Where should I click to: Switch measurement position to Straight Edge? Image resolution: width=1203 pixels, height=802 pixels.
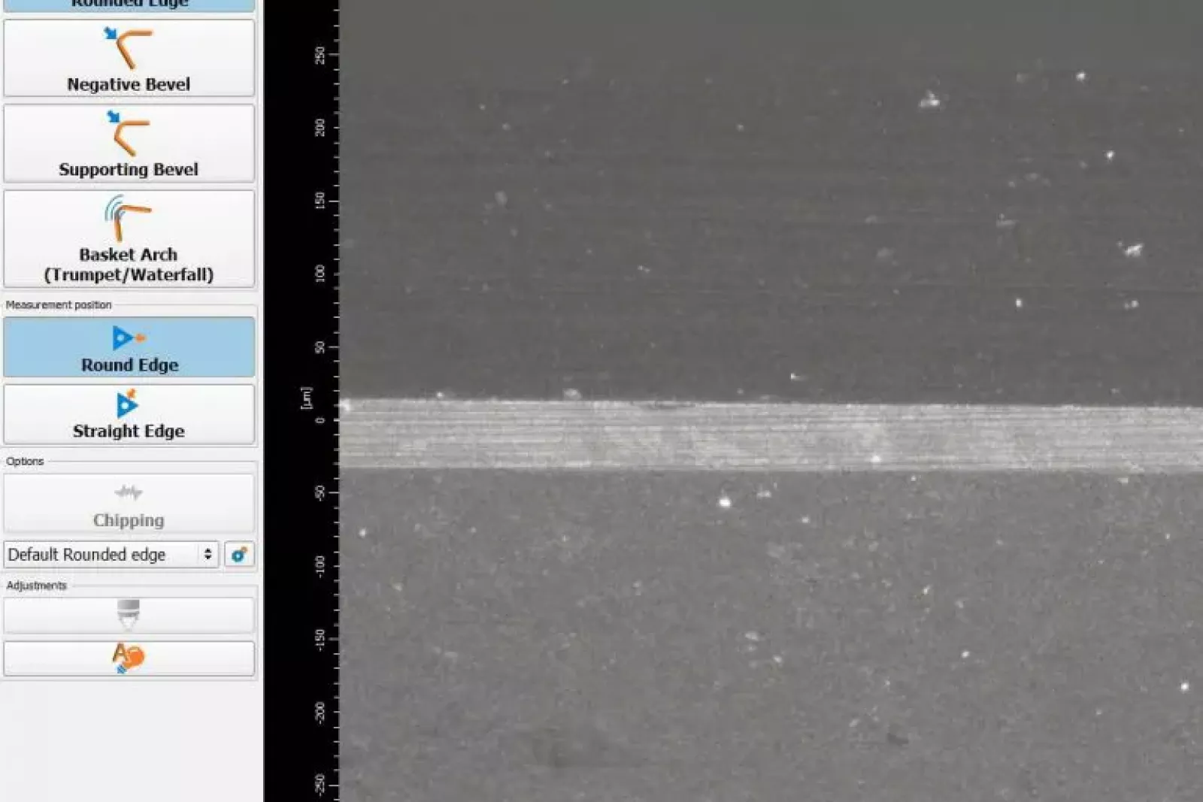tap(129, 415)
